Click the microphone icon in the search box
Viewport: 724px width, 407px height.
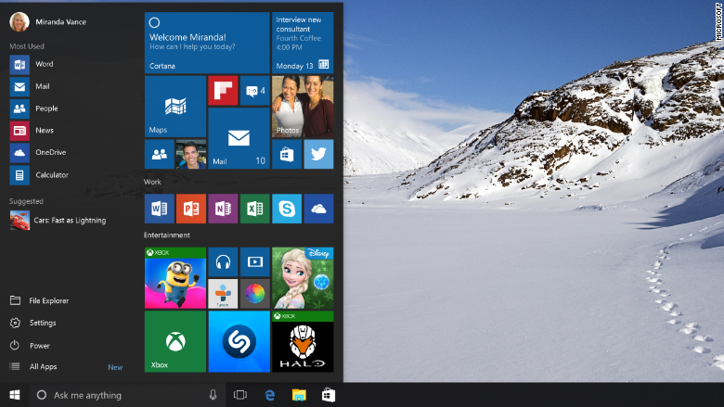pos(213,395)
